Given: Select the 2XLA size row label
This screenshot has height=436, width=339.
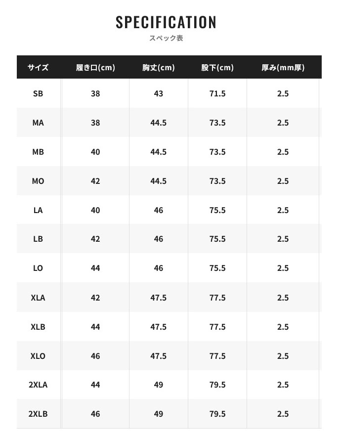Looking at the screenshot, I should [x=38, y=385].
